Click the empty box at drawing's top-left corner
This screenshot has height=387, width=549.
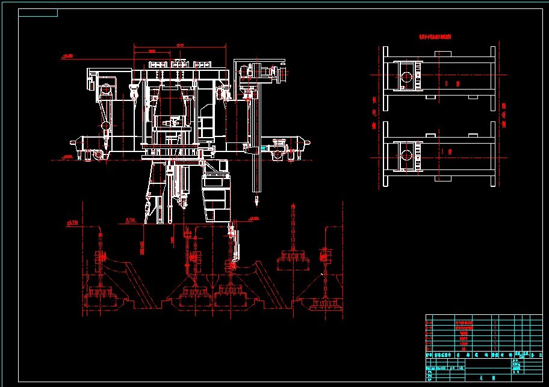(x=38, y=13)
